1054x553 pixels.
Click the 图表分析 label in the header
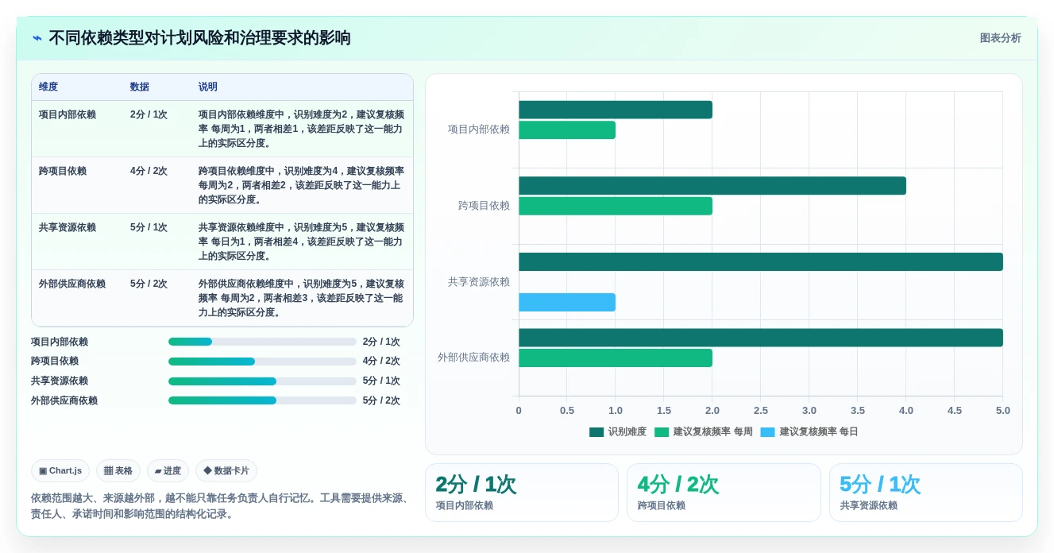tap(1000, 38)
